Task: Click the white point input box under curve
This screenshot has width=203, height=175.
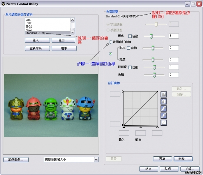Action: click(157, 133)
